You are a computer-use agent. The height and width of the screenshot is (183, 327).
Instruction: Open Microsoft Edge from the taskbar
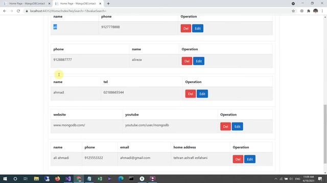pyautogui.click(x=121, y=178)
